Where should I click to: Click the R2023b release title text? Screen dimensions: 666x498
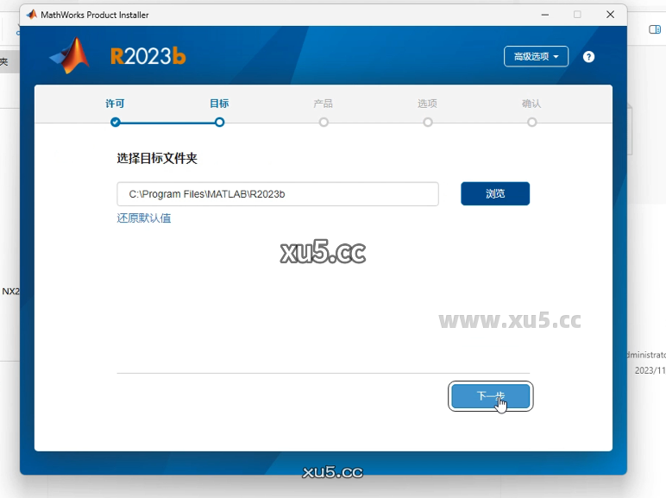coord(148,56)
